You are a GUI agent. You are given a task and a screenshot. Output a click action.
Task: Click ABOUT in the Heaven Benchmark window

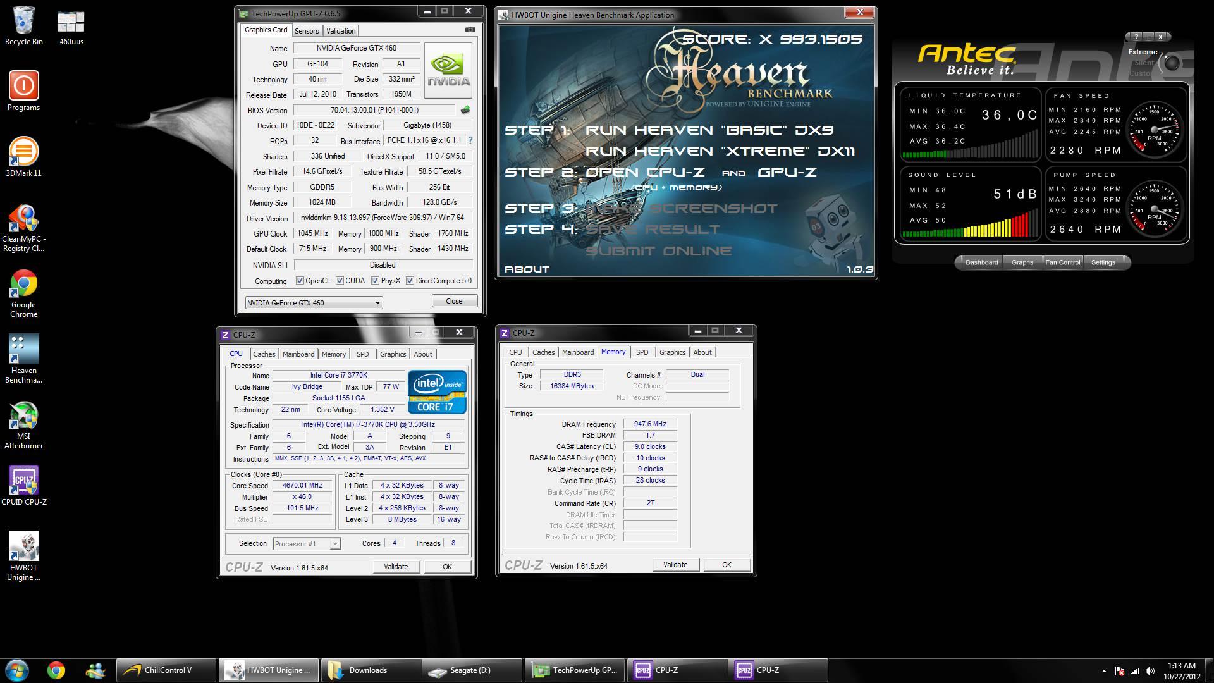527,269
